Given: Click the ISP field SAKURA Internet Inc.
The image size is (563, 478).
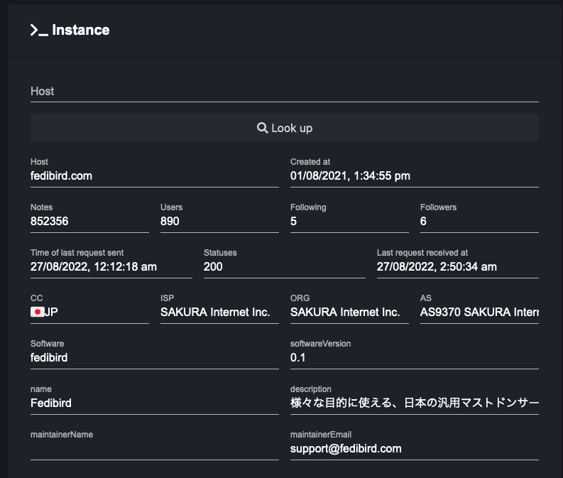Looking at the screenshot, I should [219, 312].
